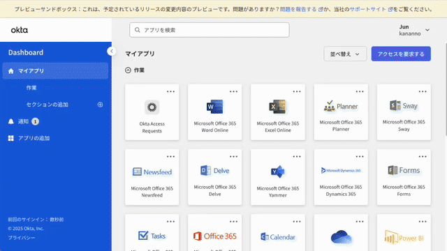Open options menu on Dynamics 365 card
Viewport: 447px width, 251px height.
coord(360,156)
